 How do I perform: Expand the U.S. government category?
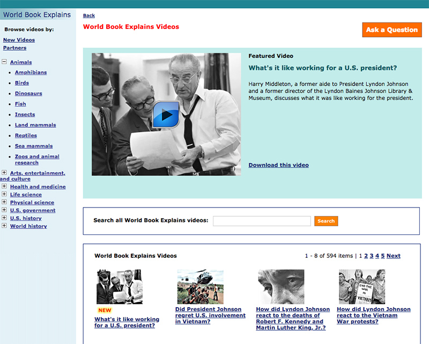click(4, 210)
